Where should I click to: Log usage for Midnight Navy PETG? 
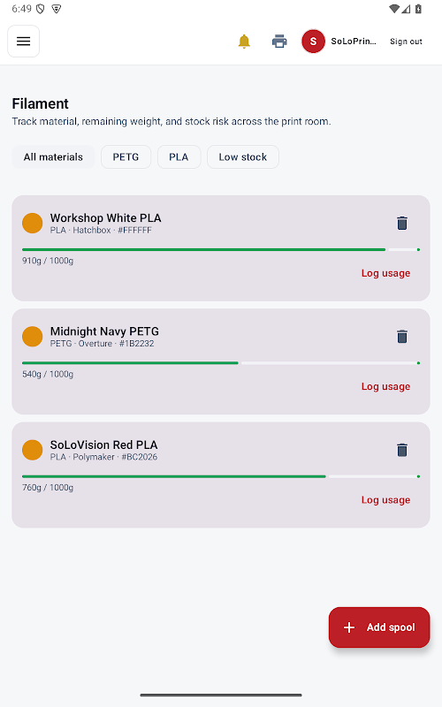point(385,386)
